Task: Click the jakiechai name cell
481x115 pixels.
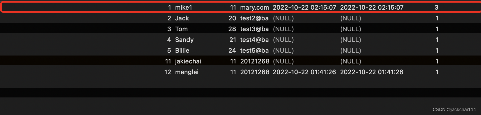Action: coord(188,61)
